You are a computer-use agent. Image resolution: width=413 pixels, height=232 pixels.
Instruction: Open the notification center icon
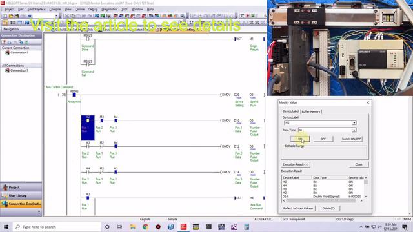pos(405,227)
